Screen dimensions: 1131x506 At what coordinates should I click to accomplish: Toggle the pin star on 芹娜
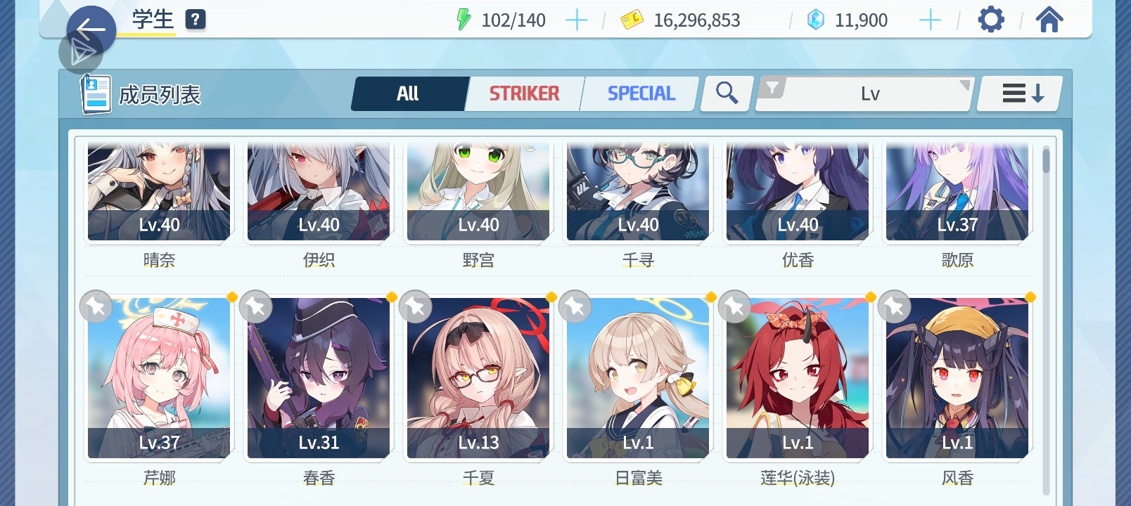click(96, 306)
